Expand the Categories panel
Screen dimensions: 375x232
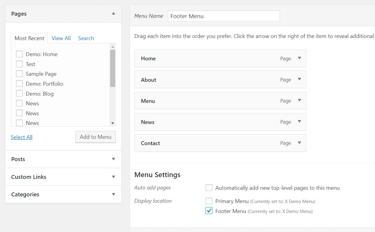[113, 194]
